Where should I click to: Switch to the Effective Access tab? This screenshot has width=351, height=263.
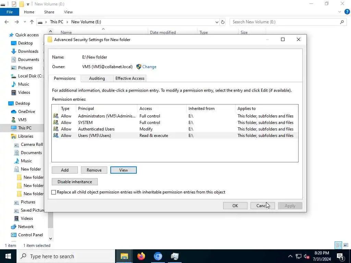tap(130, 78)
